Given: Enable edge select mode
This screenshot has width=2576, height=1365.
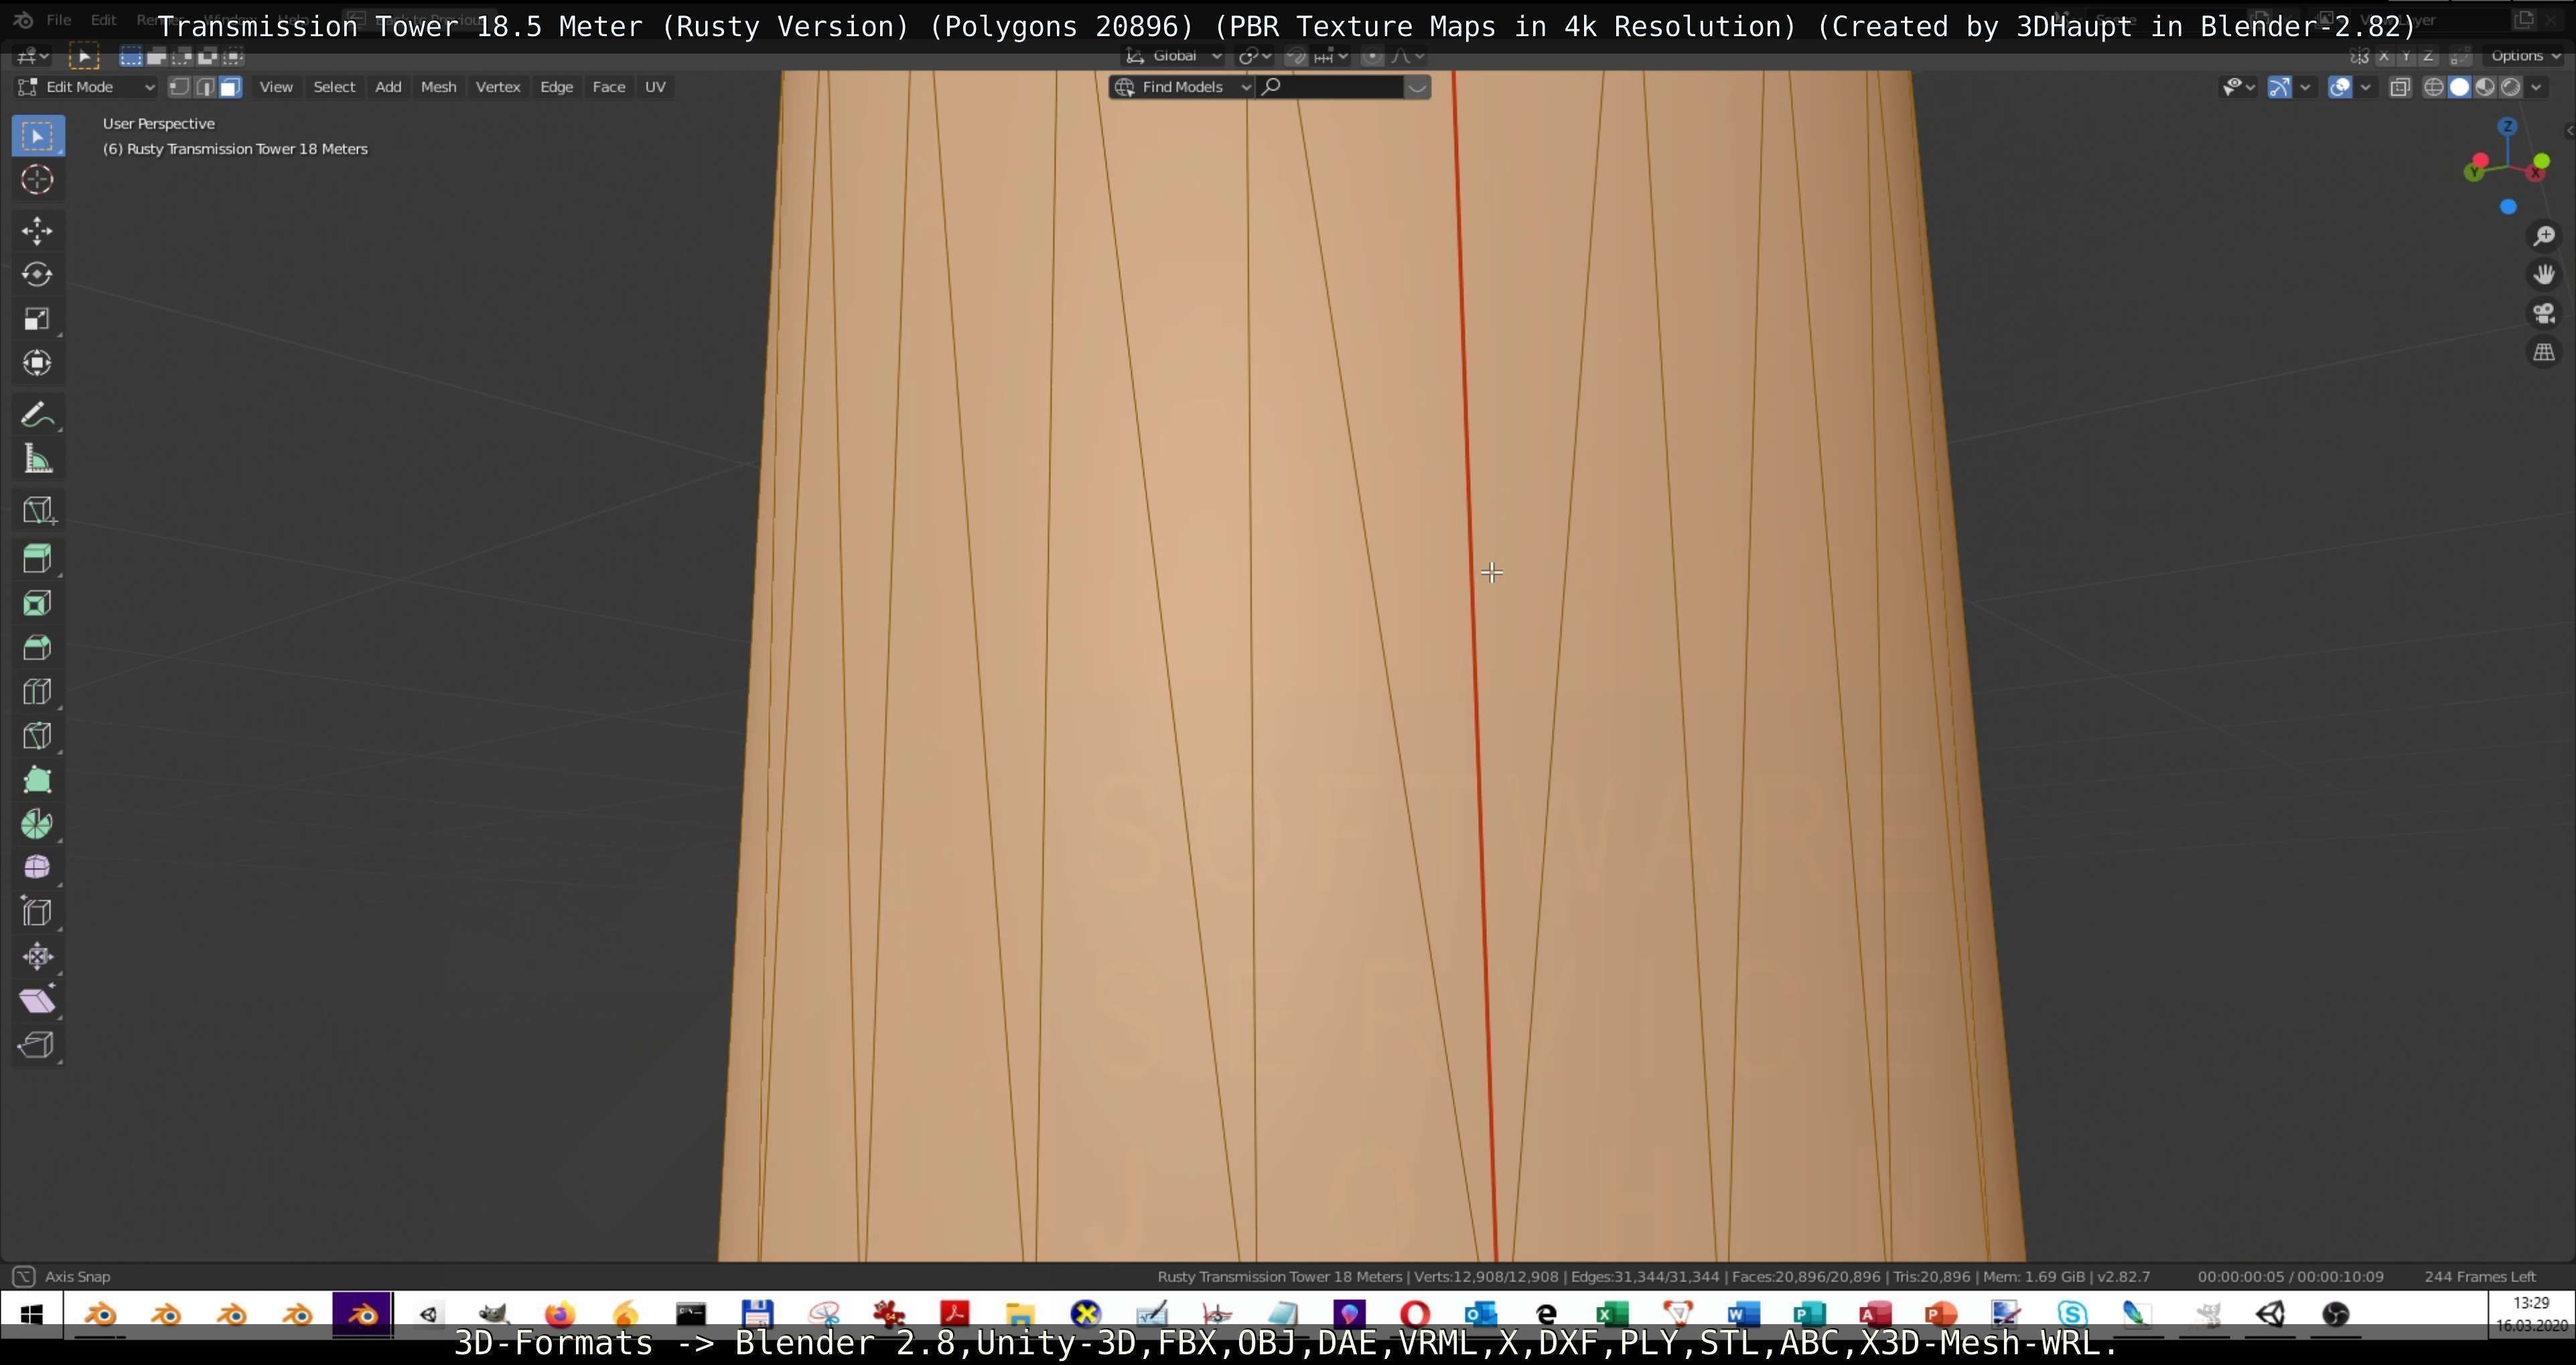Looking at the screenshot, I should (204, 87).
